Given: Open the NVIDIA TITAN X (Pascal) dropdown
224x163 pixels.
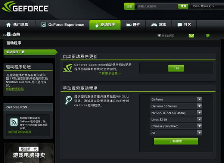Looking at the screenshot, I should pyautogui.click(x=176, y=113).
